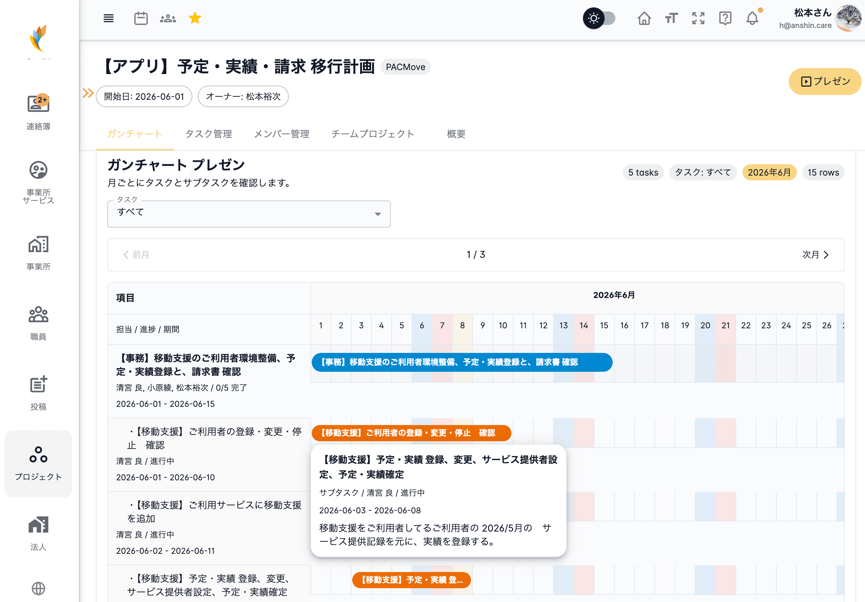865x602 pixels.
Task: Open the calendar icon in top bar
Action: [x=141, y=18]
